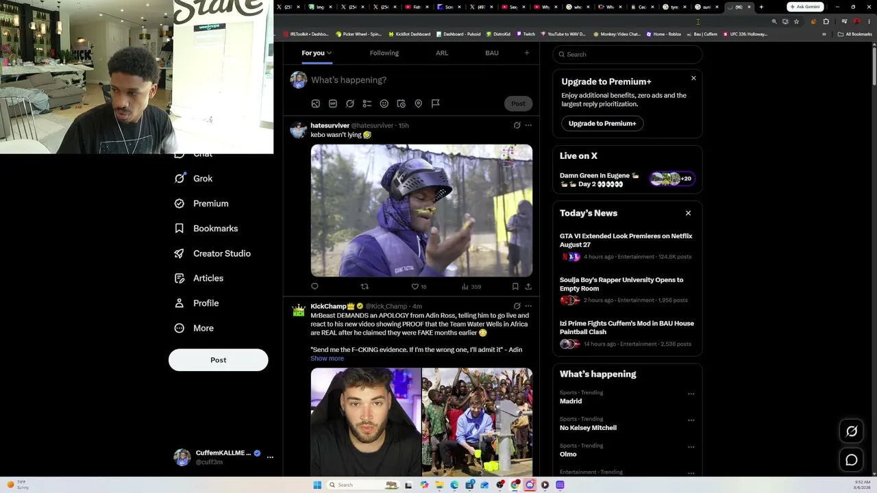Click the What's happening compose box
This screenshot has height=493, width=877.
click(x=349, y=80)
